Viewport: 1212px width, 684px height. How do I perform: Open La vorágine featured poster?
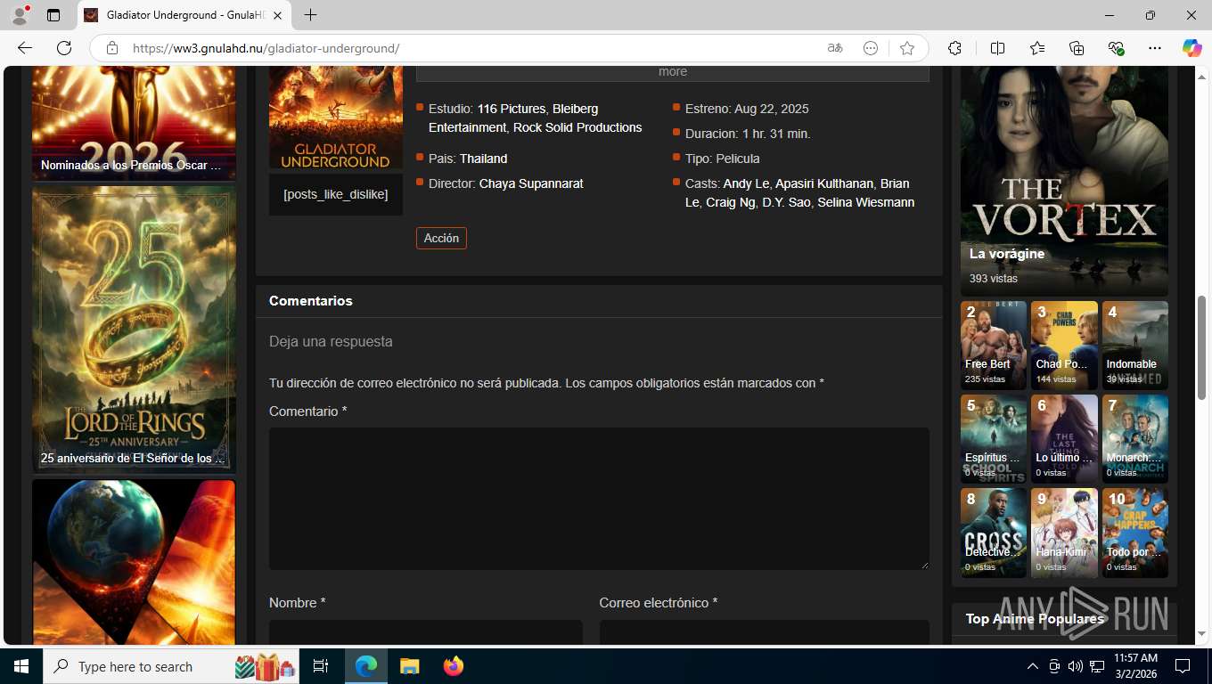(1064, 181)
